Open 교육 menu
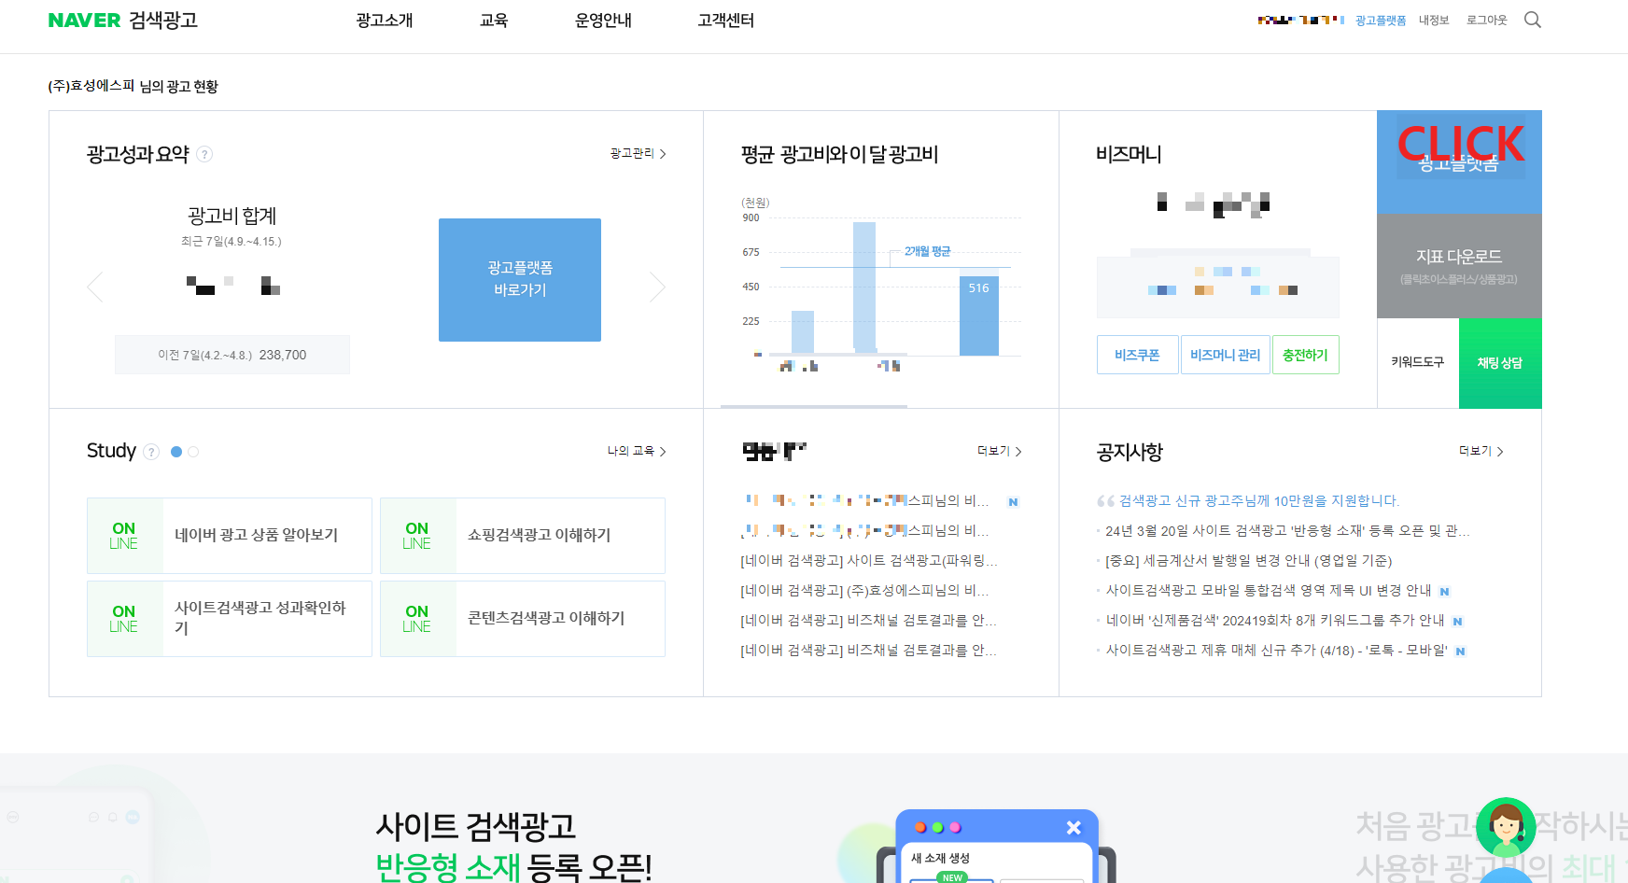The image size is (1628, 883). [x=494, y=21]
